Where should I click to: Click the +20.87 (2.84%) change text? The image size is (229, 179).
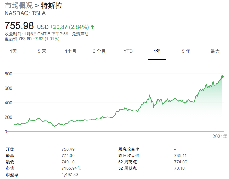pos(69,27)
